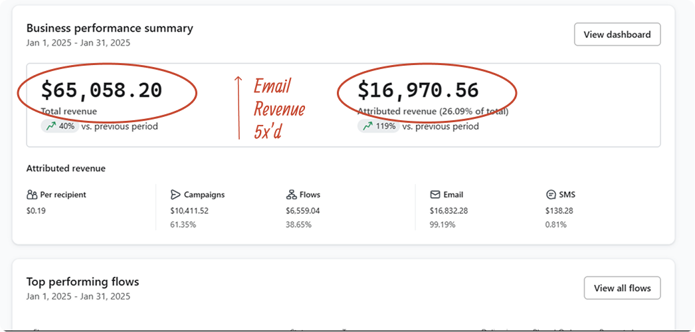Click the Top performing flows heading
Viewport: 695px width, 332px height.
(82, 282)
